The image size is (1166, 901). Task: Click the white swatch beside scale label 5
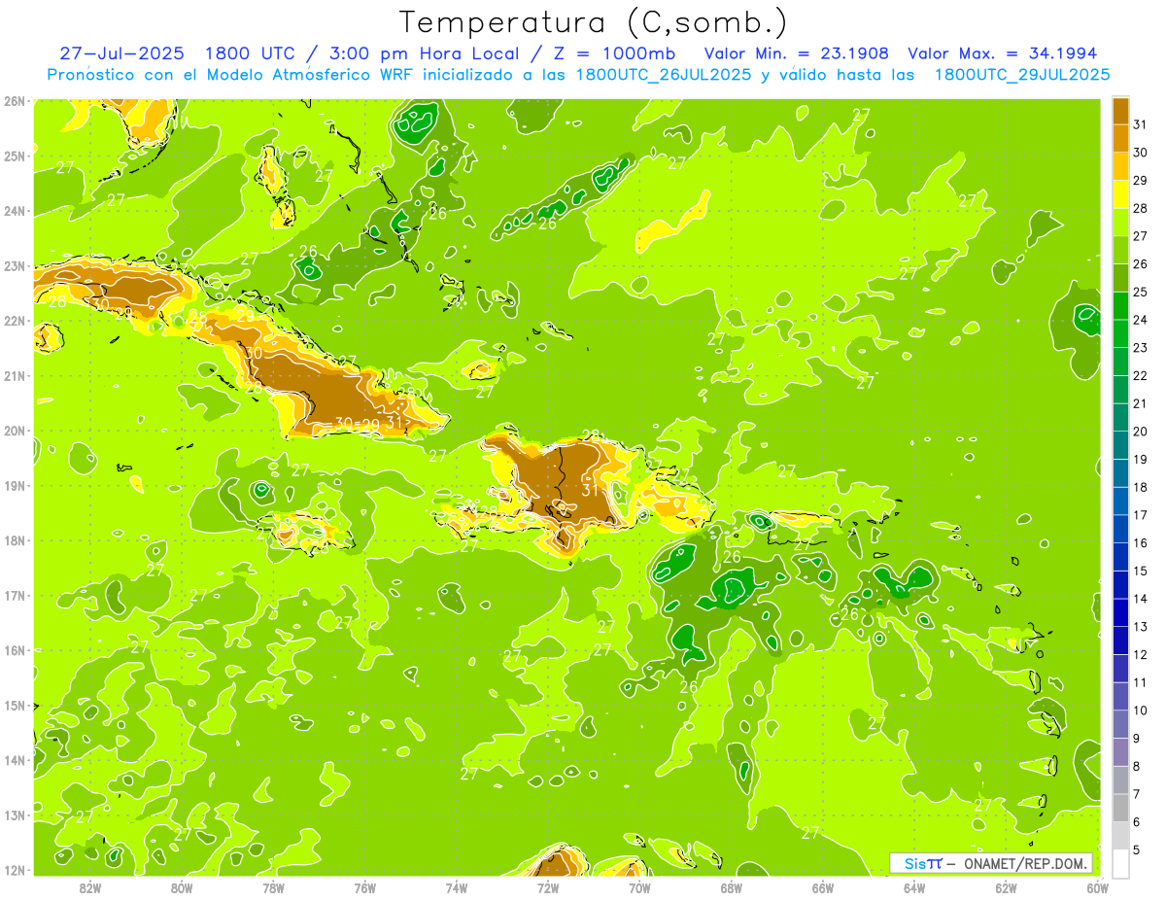[1121, 863]
